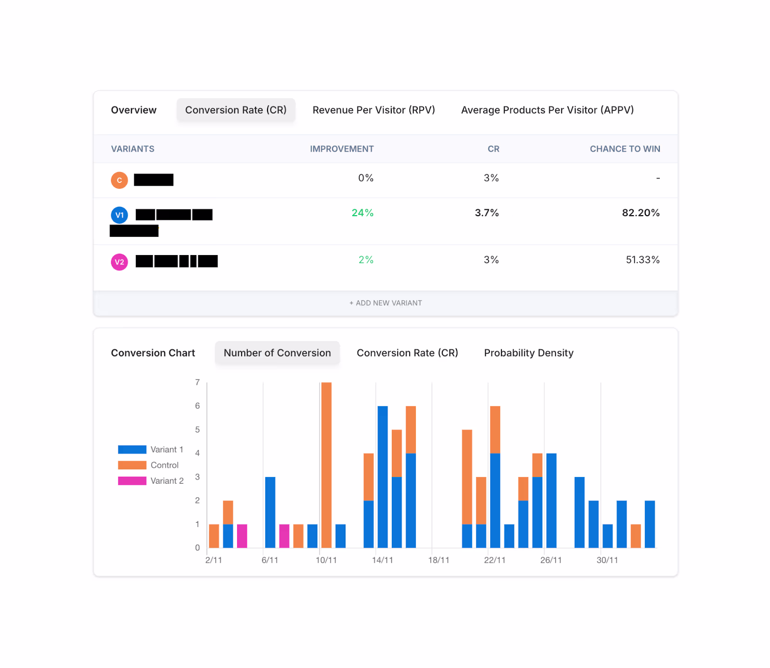Click Variant 1's 24% improvement value
The height and width of the screenshot is (668, 770).
coord(362,213)
